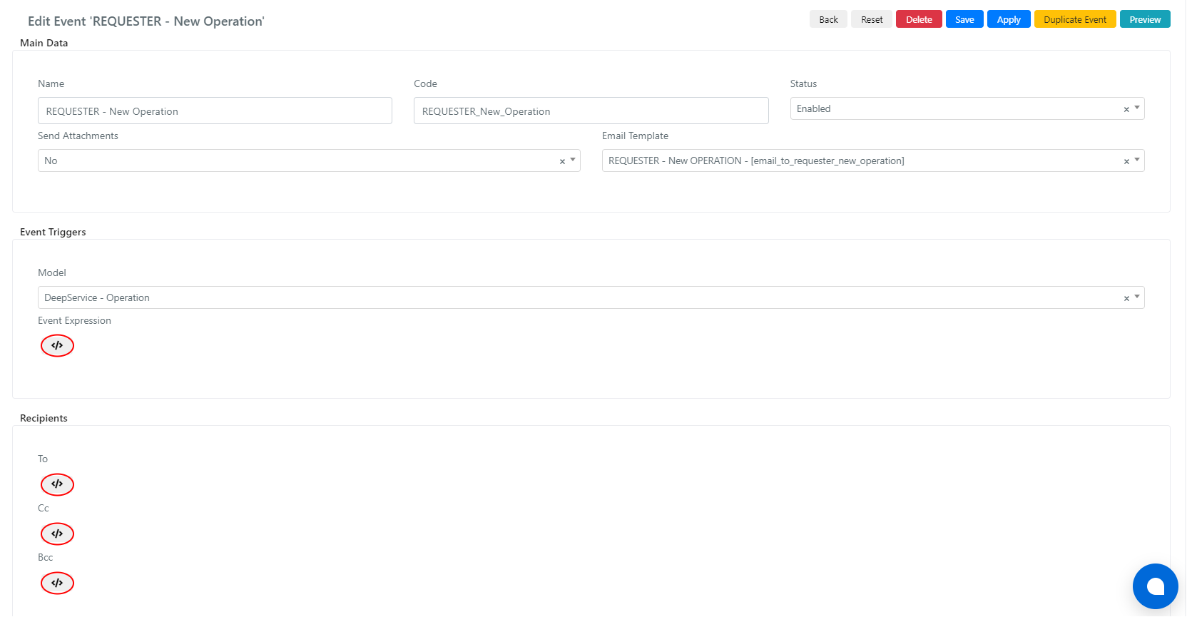This screenshot has height=617, width=1187.
Task: Click the Duplicate Event button
Action: tap(1075, 19)
